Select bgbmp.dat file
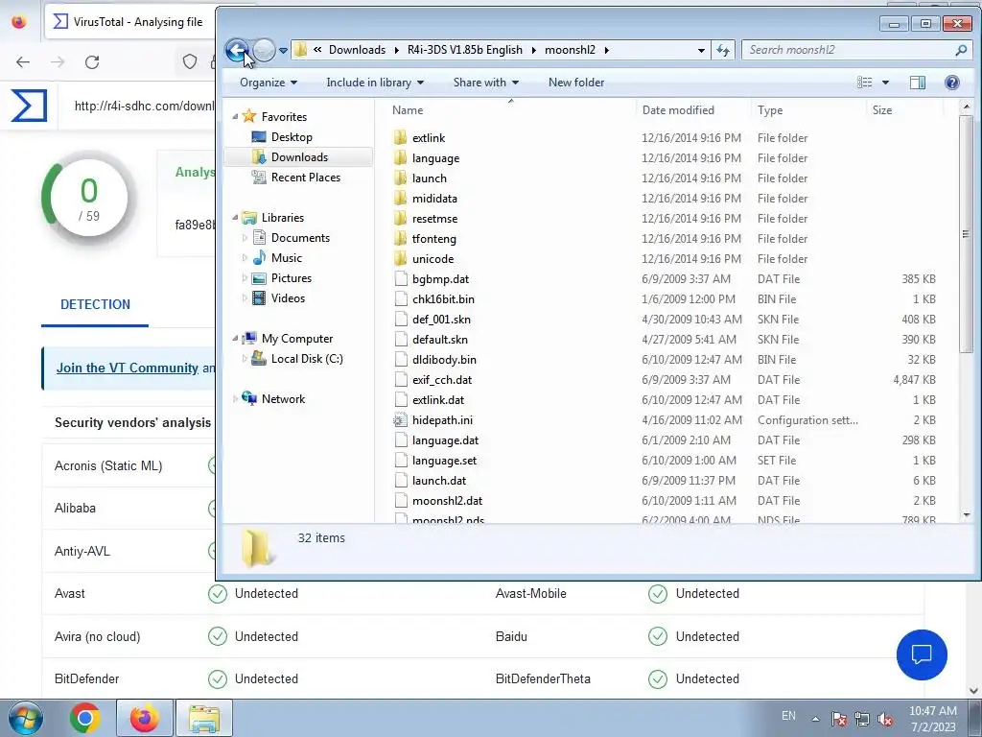982x737 pixels. coord(440,279)
